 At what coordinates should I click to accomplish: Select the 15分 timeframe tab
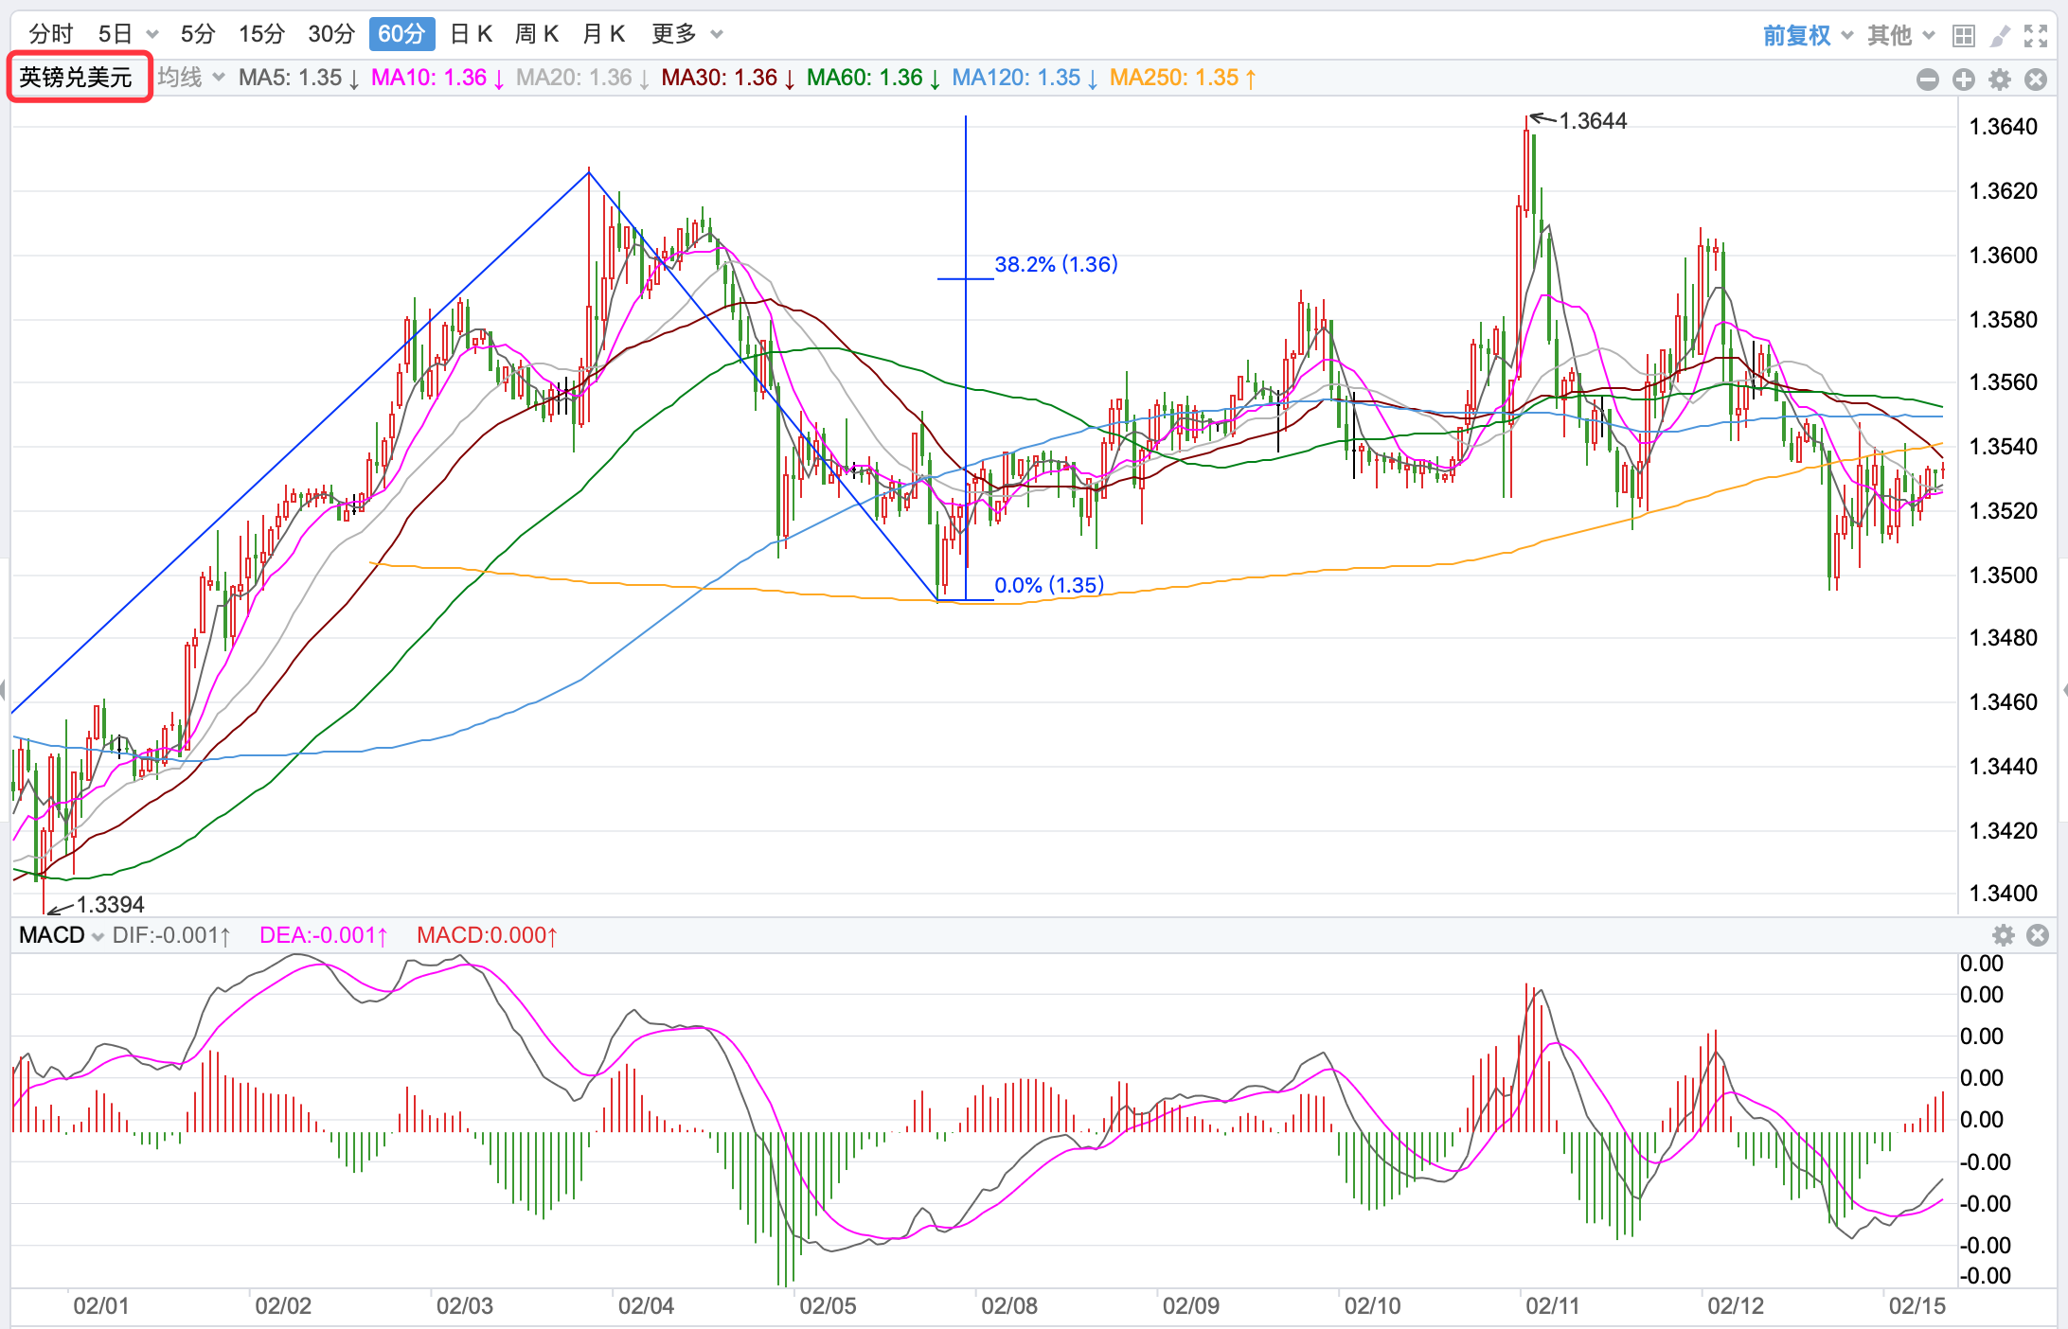(261, 34)
